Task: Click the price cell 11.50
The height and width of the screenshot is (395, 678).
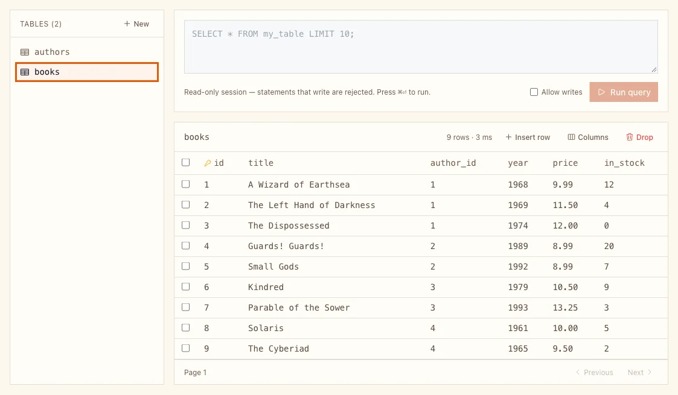Action: [x=565, y=205]
